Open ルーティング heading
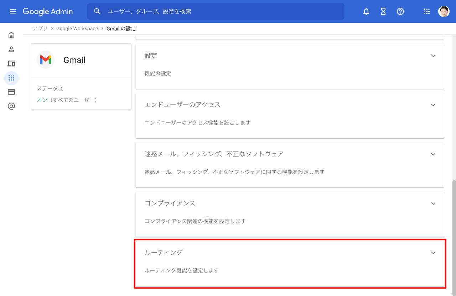Image resolution: width=456 pixels, height=296 pixels. 164,252
